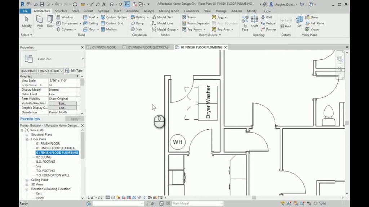
Task: Toggle the Select Pinned Elements status control
Action: (x=296, y=204)
